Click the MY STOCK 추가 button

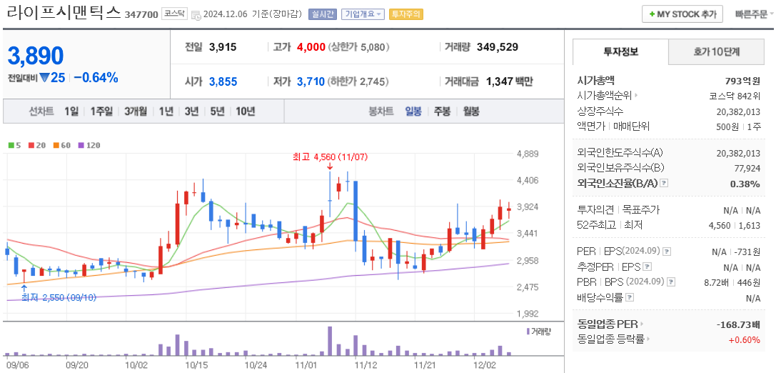click(682, 14)
